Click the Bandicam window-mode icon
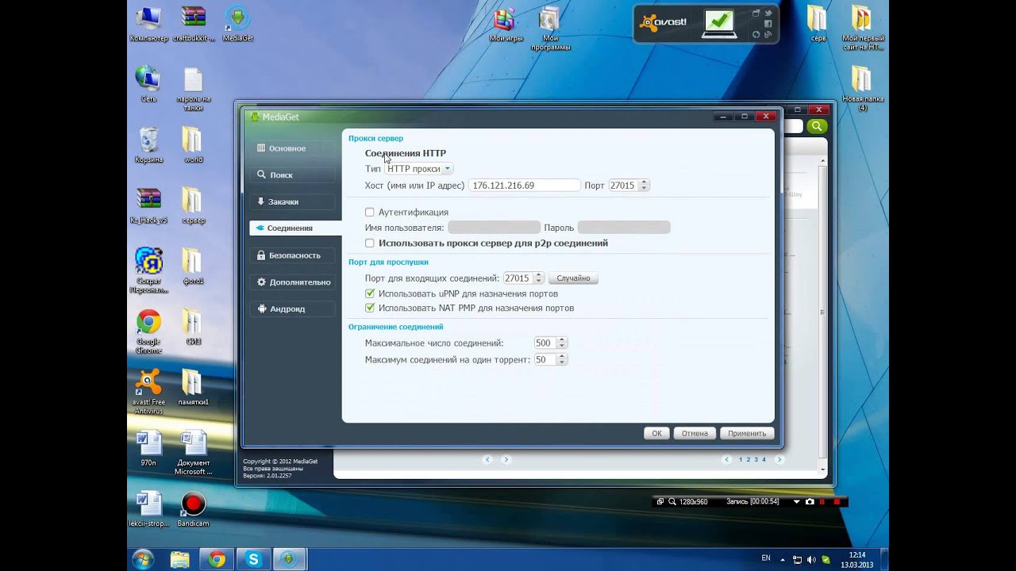This screenshot has height=571, width=1016. [x=660, y=502]
